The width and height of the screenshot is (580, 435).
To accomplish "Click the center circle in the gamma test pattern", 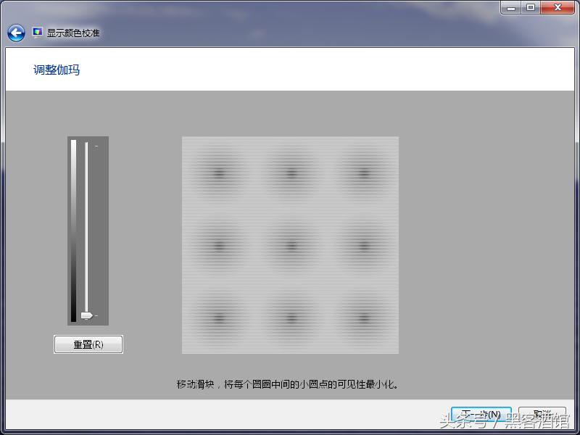I will click(289, 244).
